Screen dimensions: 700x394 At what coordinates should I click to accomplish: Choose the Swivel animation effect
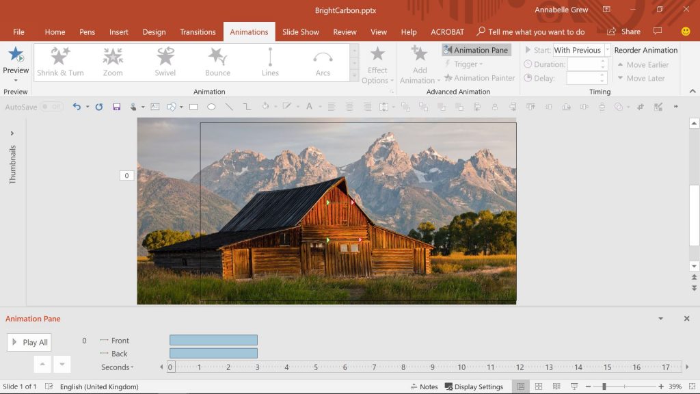[165, 62]
